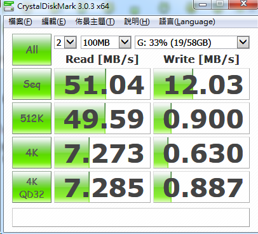This screenshot has height=234, width=258.
Task: Open the 編輯(E) edit menu
Action: pyautogui.click(x=53, y=22)
